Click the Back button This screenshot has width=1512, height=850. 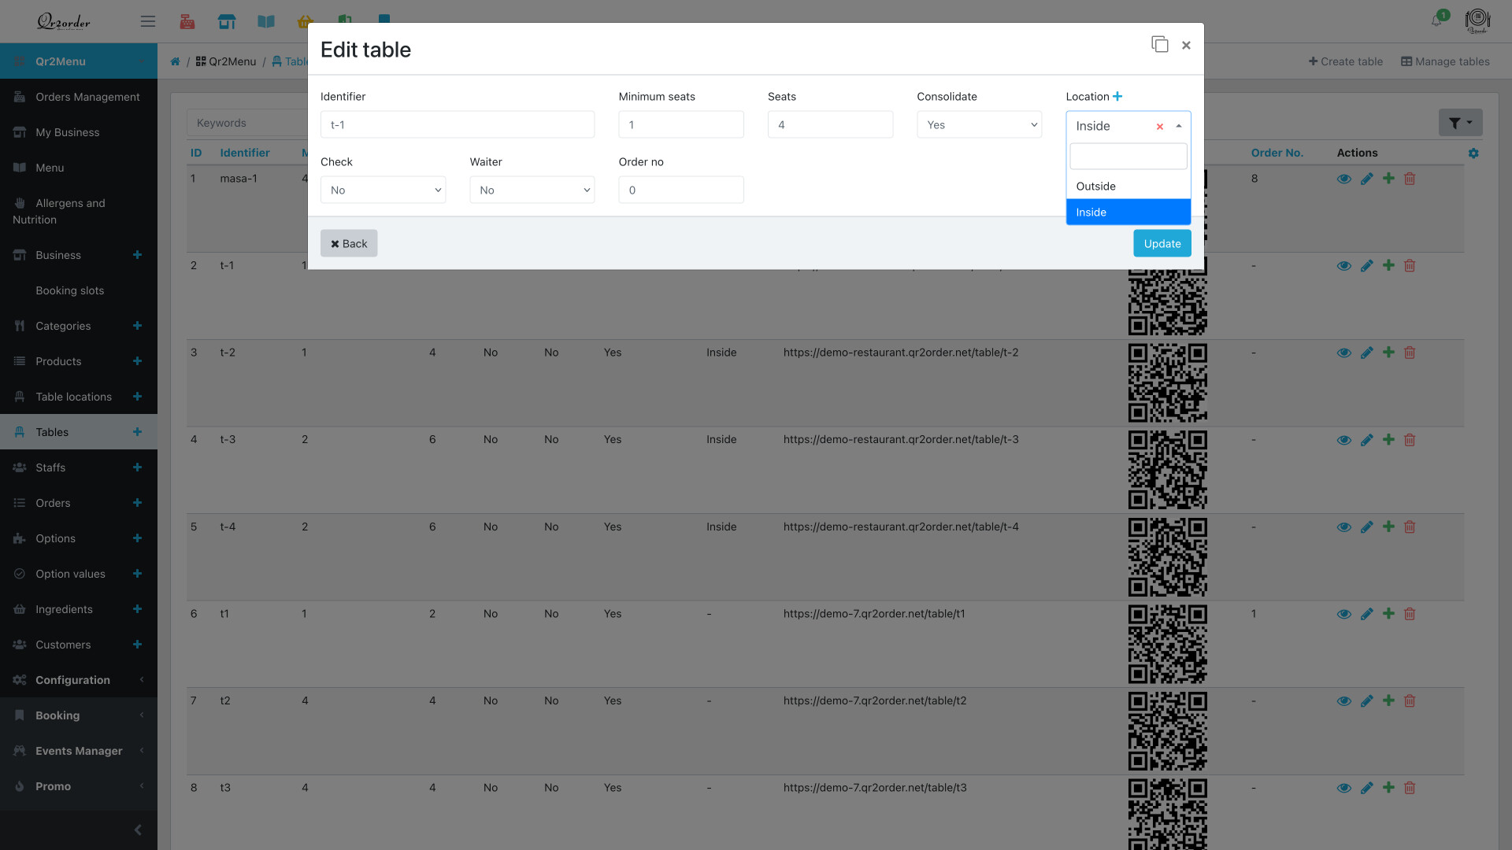tap(349, 243)
